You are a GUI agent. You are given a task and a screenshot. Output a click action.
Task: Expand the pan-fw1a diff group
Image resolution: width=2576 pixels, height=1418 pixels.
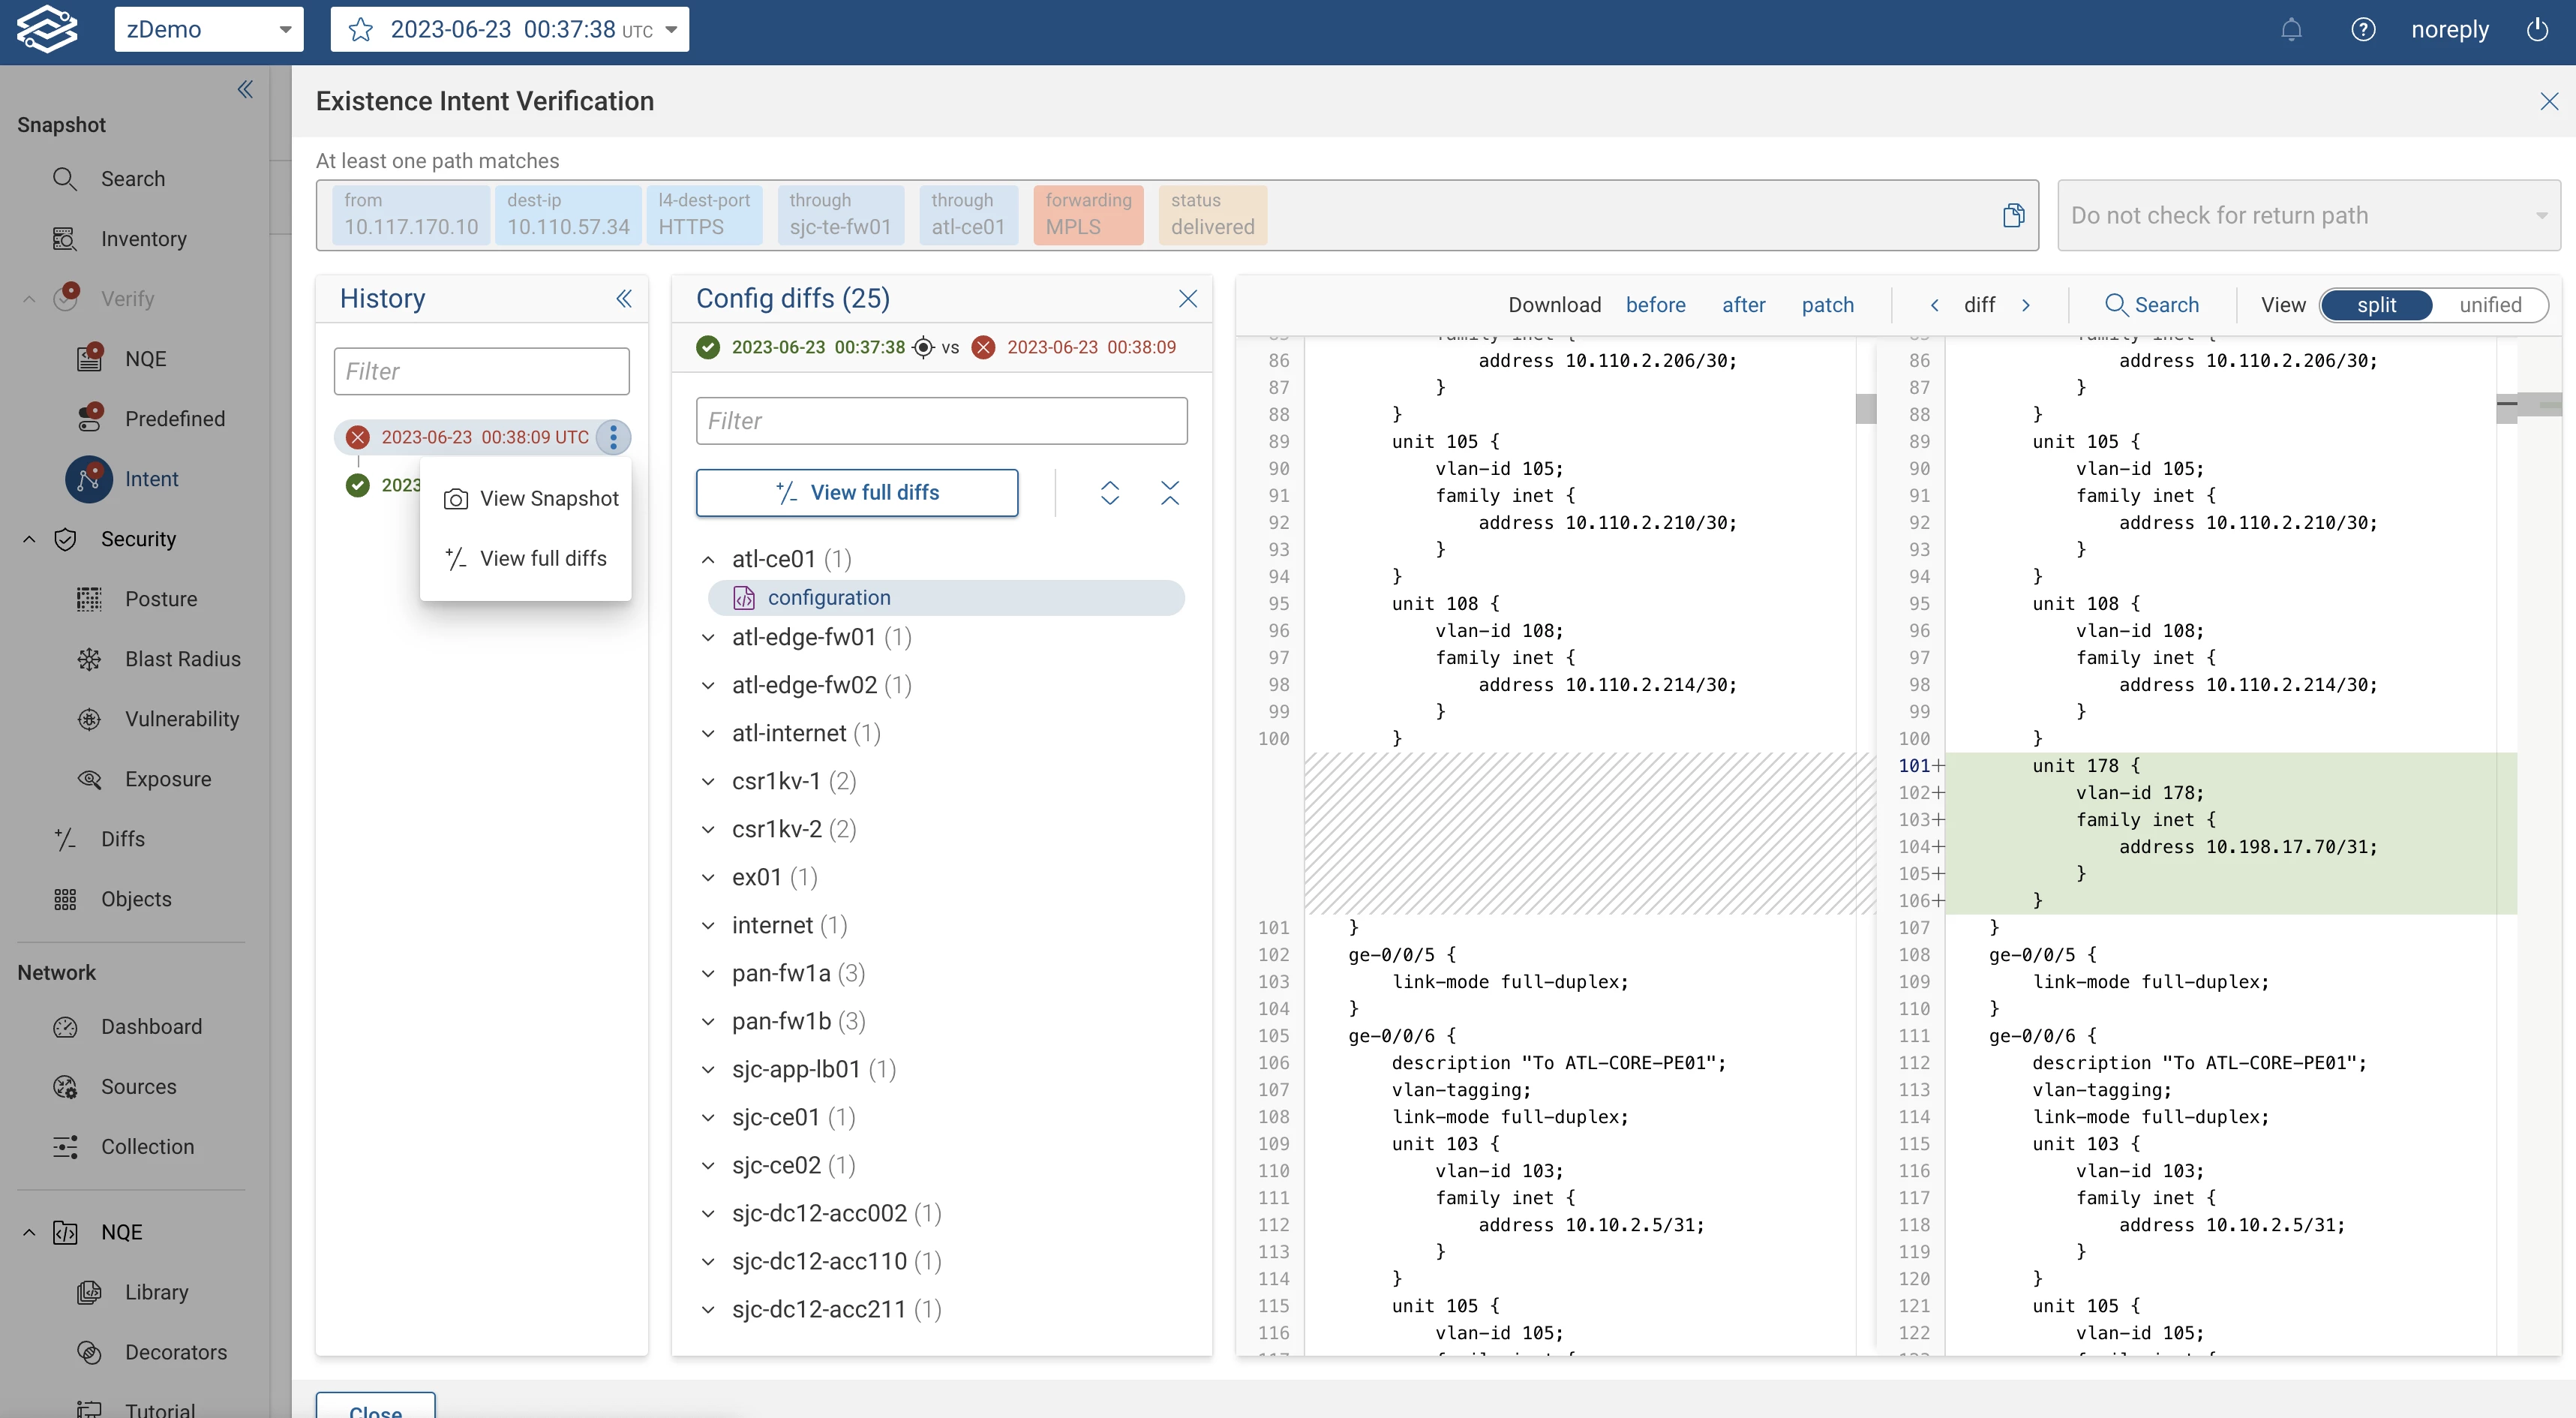[x=708, y=973]
